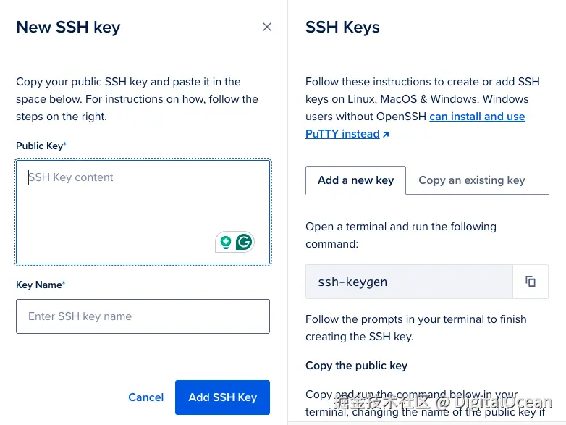Screen dimensions: 566x425
Task: Click the Follow the prompts paragraph
Action: (415, 328)
